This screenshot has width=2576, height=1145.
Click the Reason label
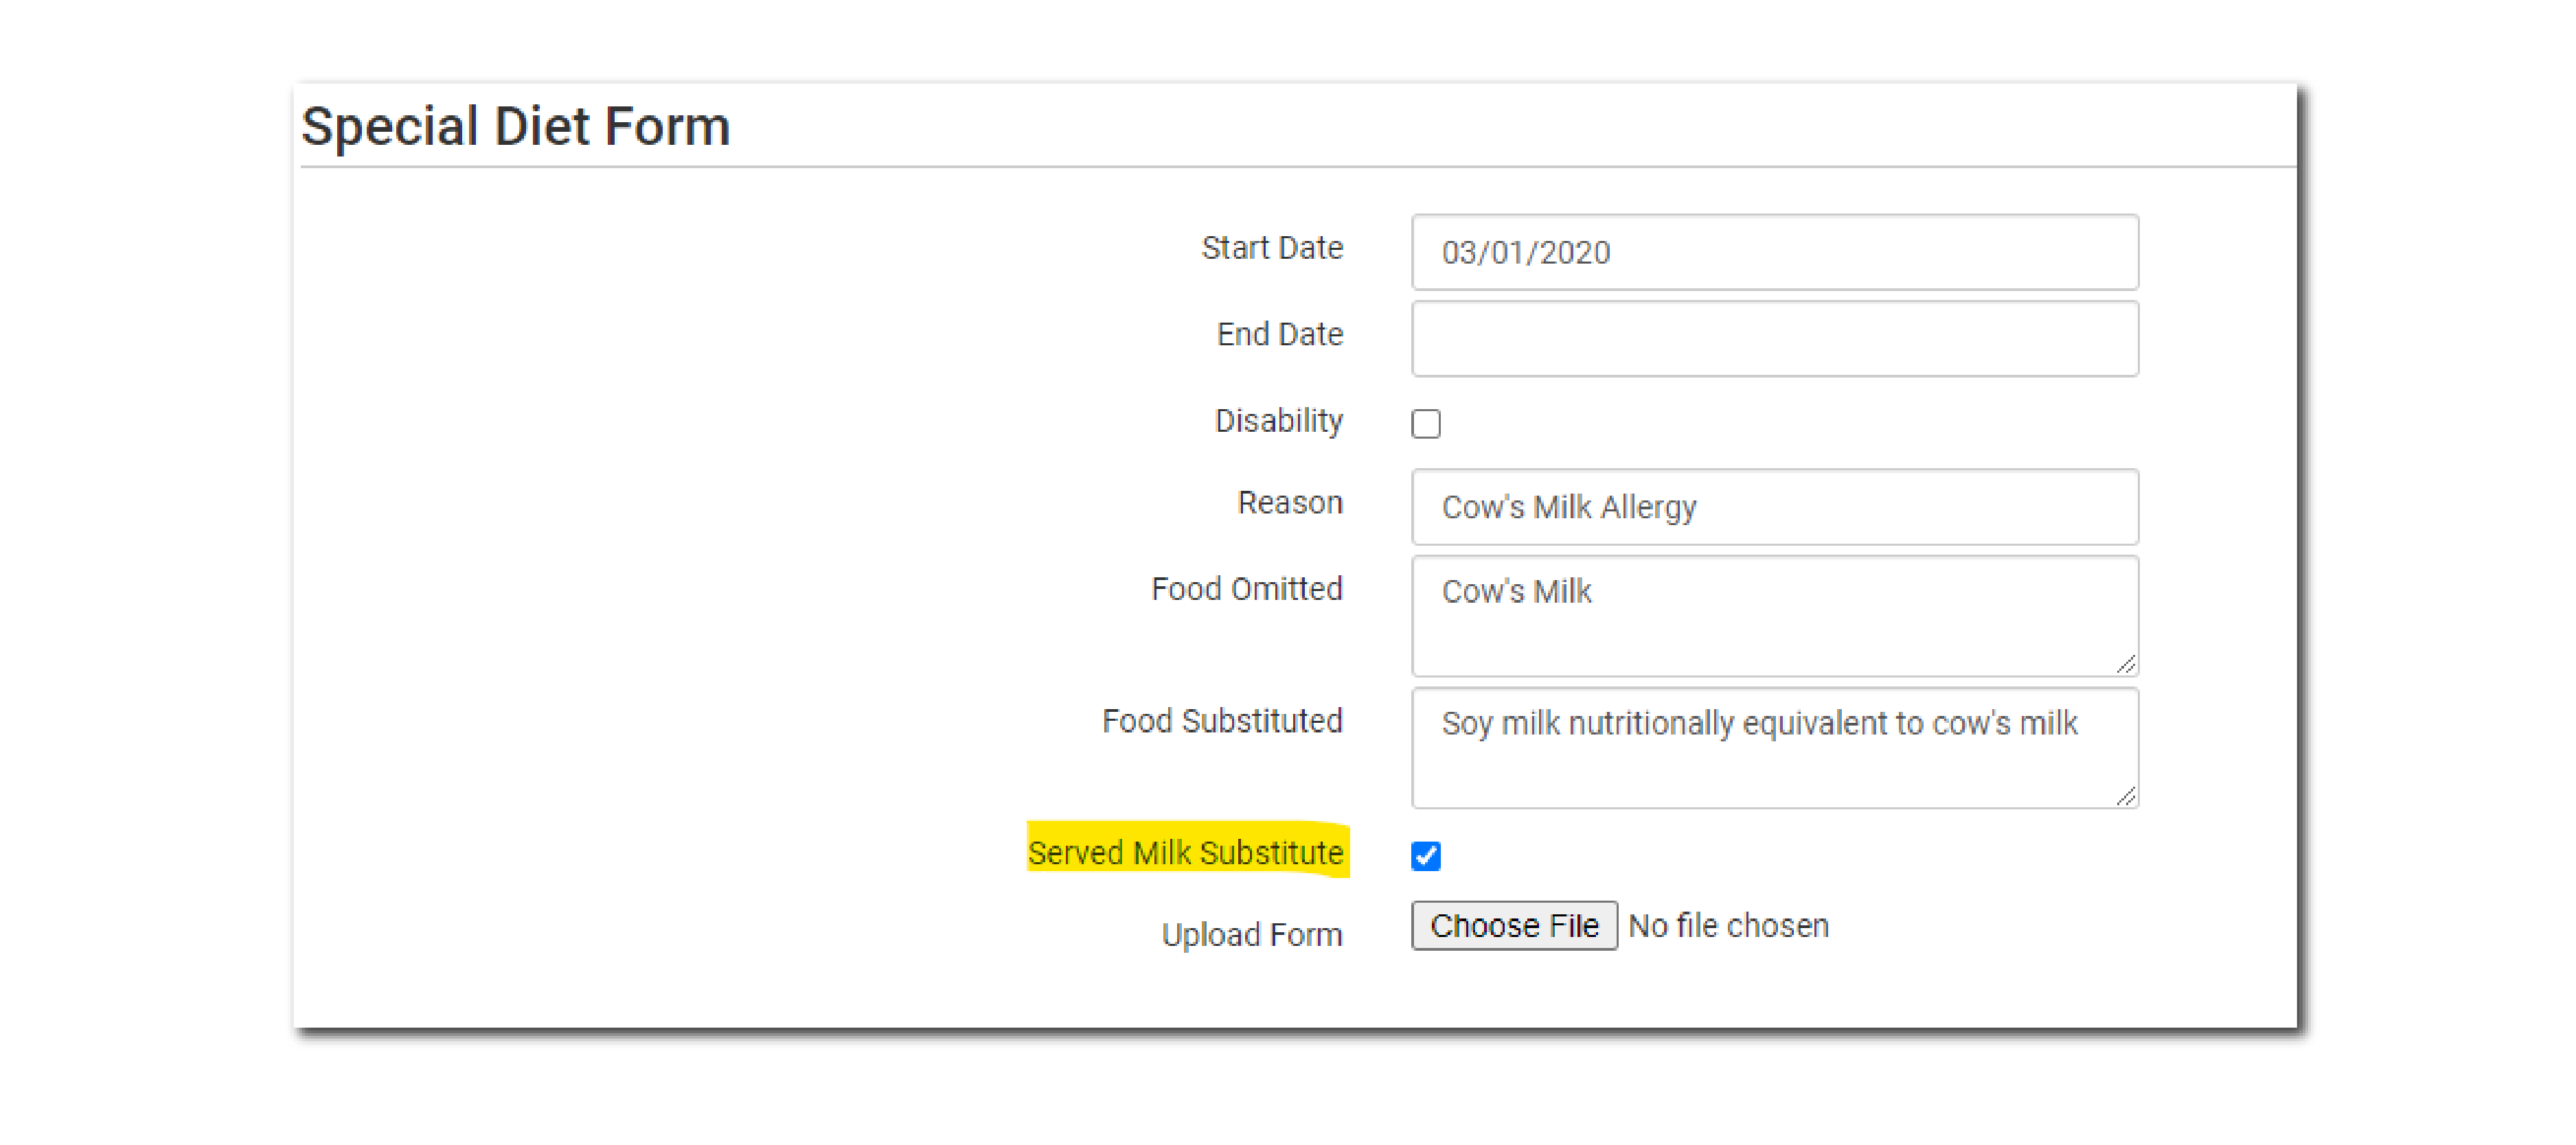point(1289,502)
